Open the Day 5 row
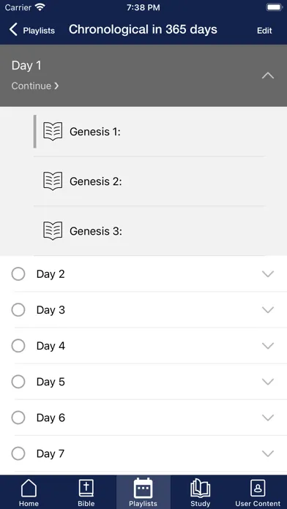Image resolution: width=287 pixels, height=509 pixels. tap(143, 382)
